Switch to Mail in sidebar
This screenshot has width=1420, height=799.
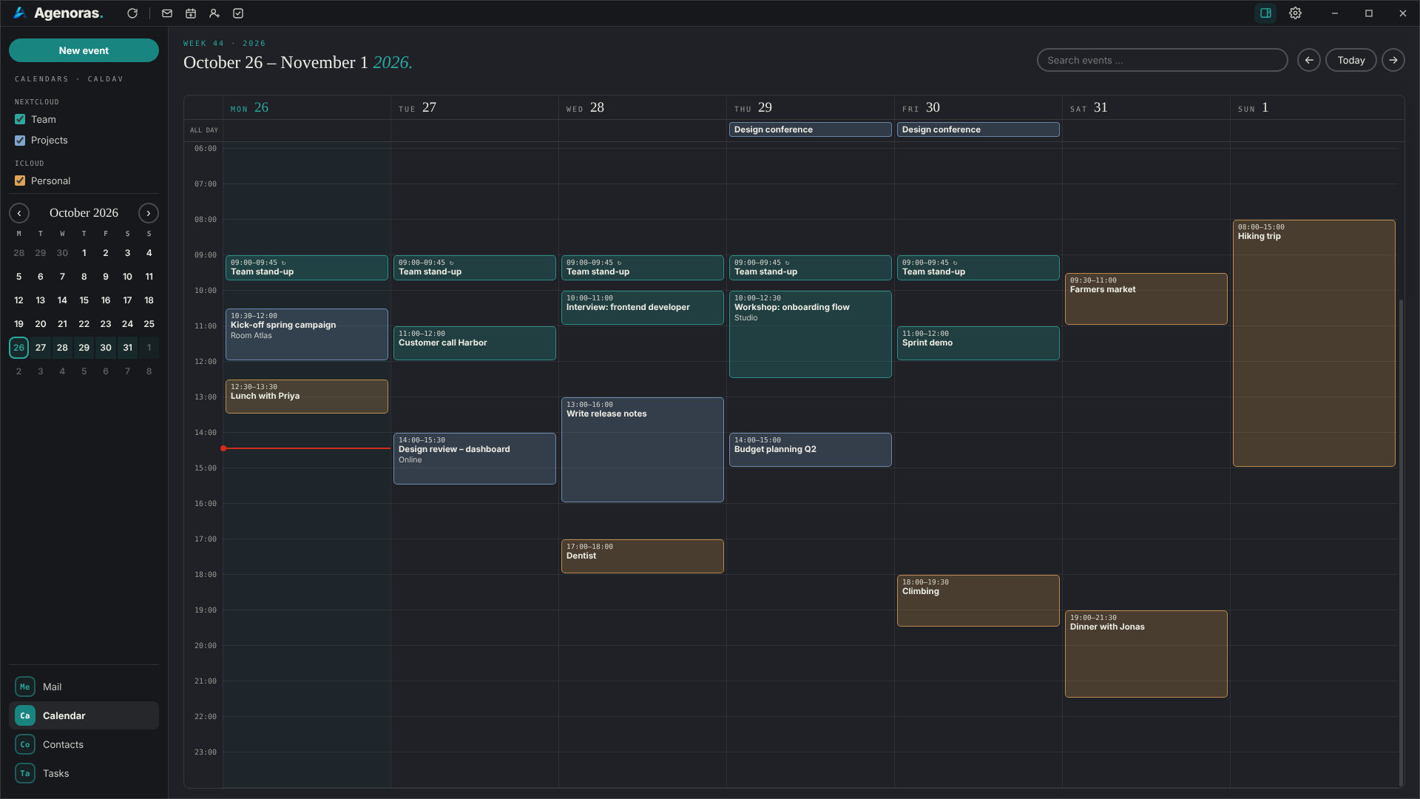84,687
